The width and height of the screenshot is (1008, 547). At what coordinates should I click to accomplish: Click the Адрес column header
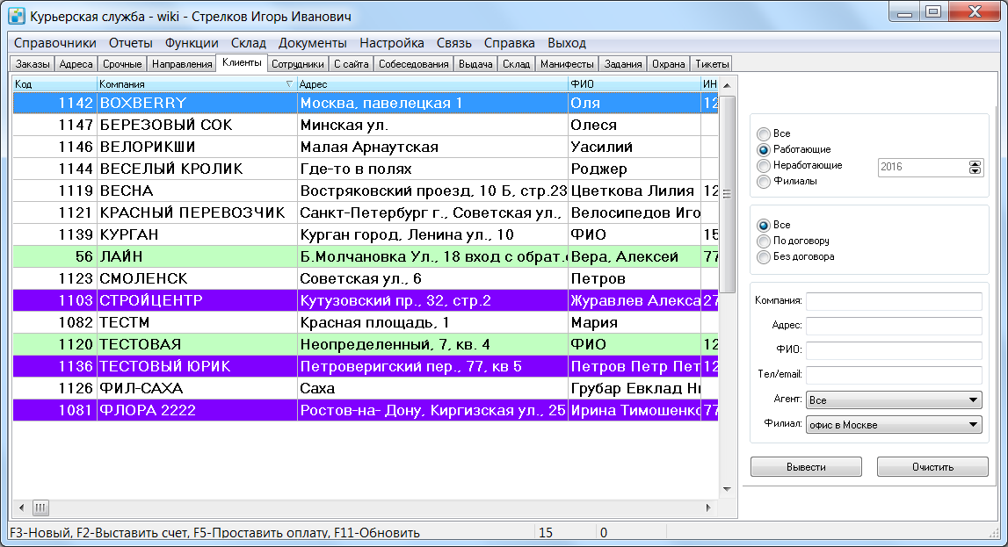432,84
